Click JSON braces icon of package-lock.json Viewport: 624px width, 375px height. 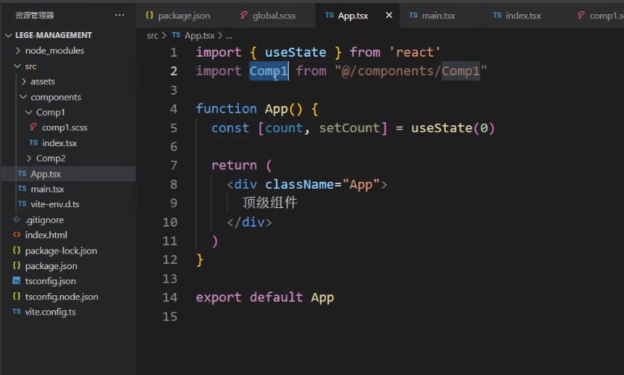click(x=16, y=250)
